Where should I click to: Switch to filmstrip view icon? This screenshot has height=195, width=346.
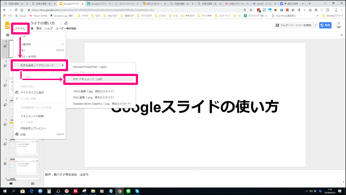[11, 184]
